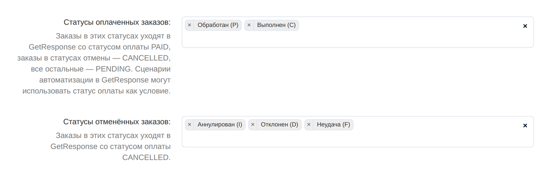
Task: Remove the Обработан (P) status tag
Action: coord(189,25)
